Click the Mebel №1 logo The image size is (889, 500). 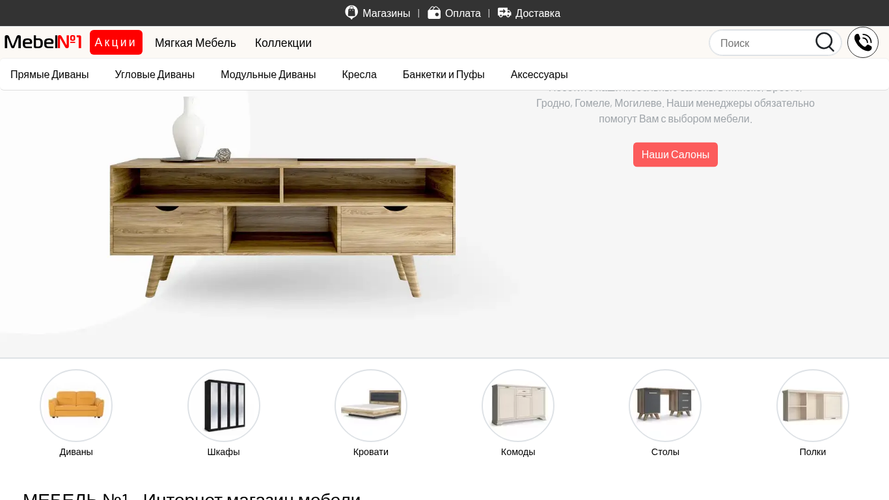tap(43, 42)
